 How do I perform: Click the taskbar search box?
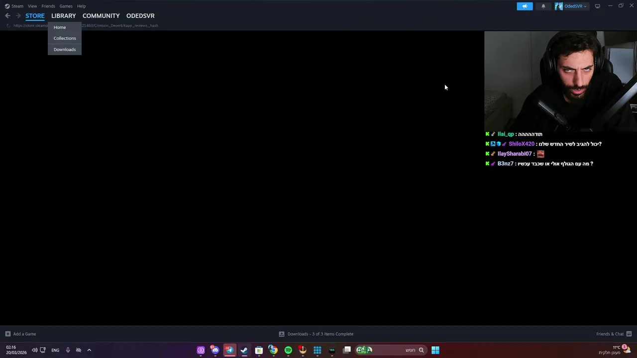click(x=390, y=350)
